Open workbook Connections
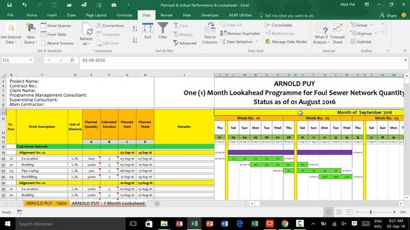 (x=110, y=26)
